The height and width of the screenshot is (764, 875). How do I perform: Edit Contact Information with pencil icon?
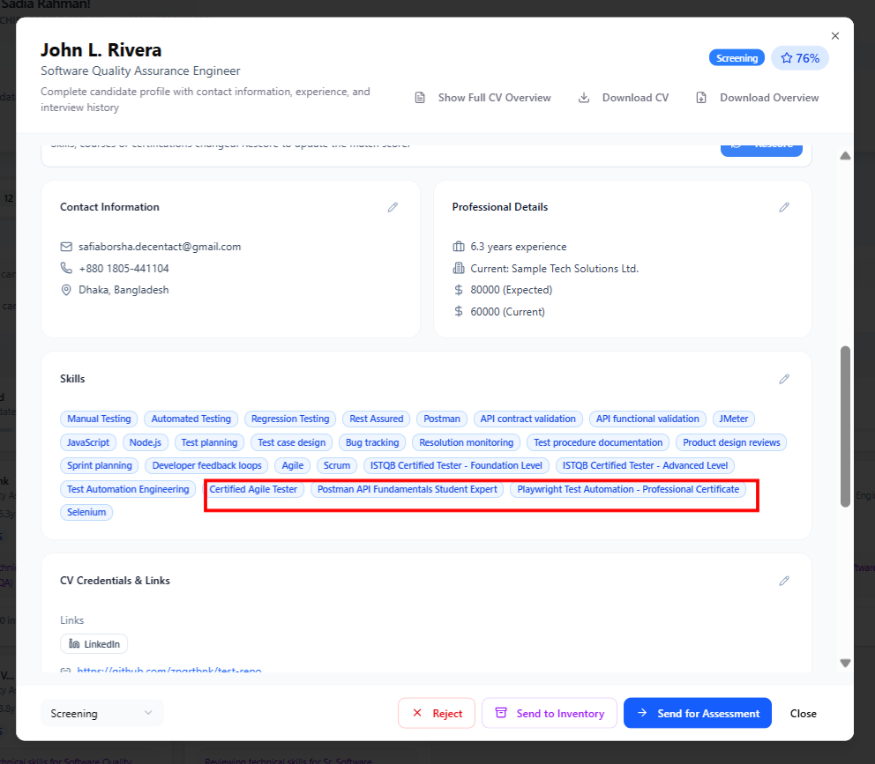[393, 207]
